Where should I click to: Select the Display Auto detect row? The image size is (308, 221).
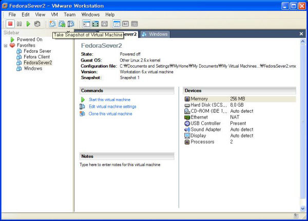tap(240, 135)
